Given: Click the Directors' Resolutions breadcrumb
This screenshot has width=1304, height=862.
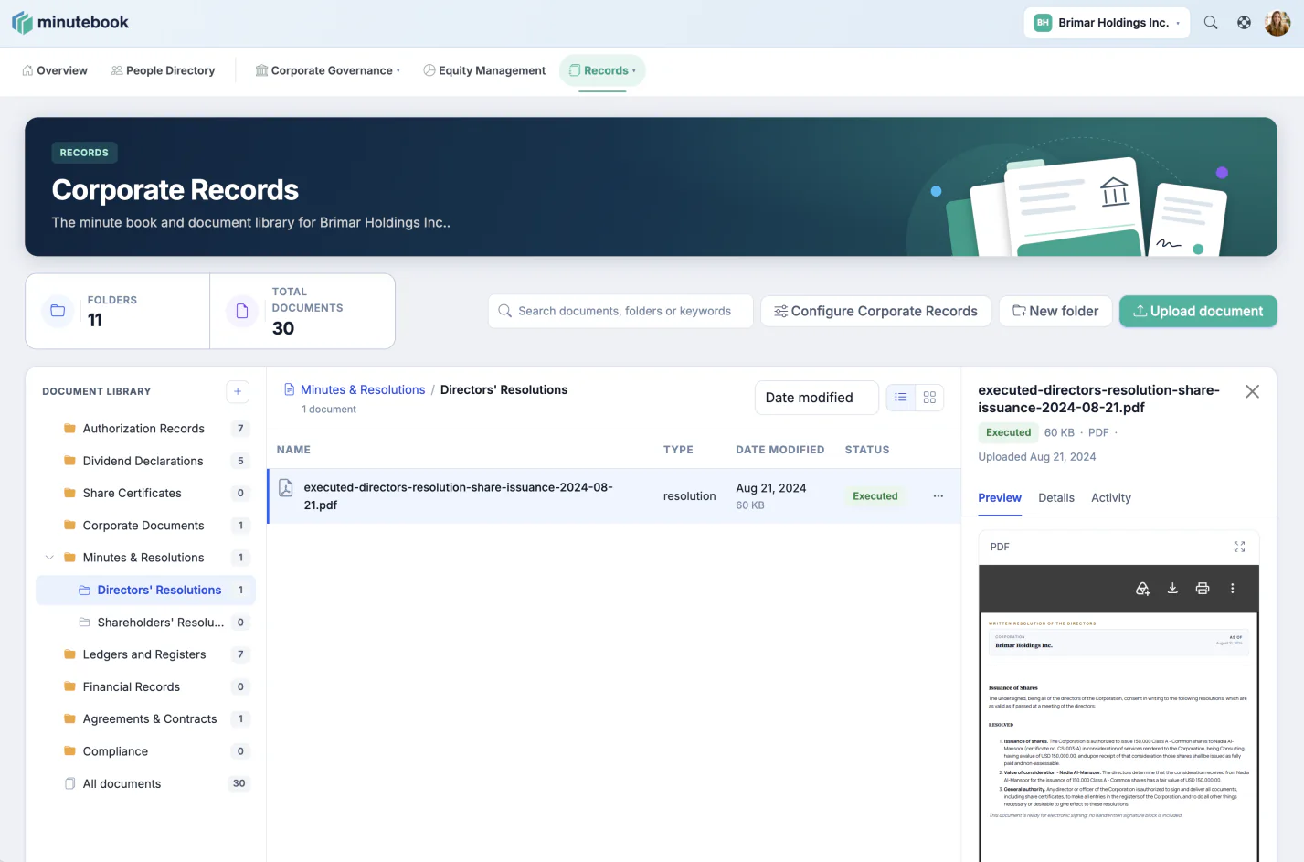Looking at the screenshot, I should click(504, 389).
